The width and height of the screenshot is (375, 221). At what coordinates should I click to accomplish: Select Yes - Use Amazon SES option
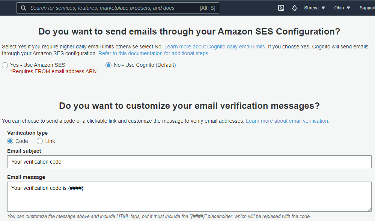pyautogui.click(x=5, y=65)
